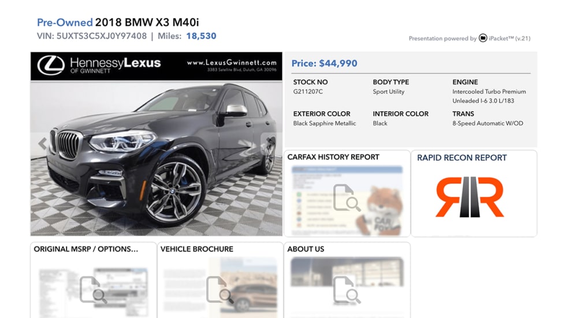The image size is (566, 318).
Task: Open the Vehicle Brochure document magnifier icon
Action: [220, 290]
